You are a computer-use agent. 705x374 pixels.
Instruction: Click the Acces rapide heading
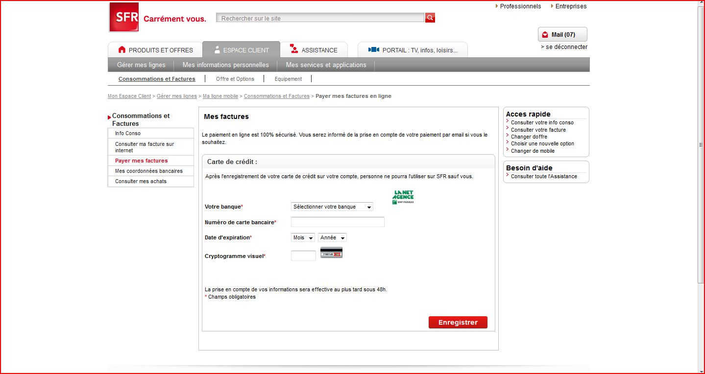click(x=528, y=114)
